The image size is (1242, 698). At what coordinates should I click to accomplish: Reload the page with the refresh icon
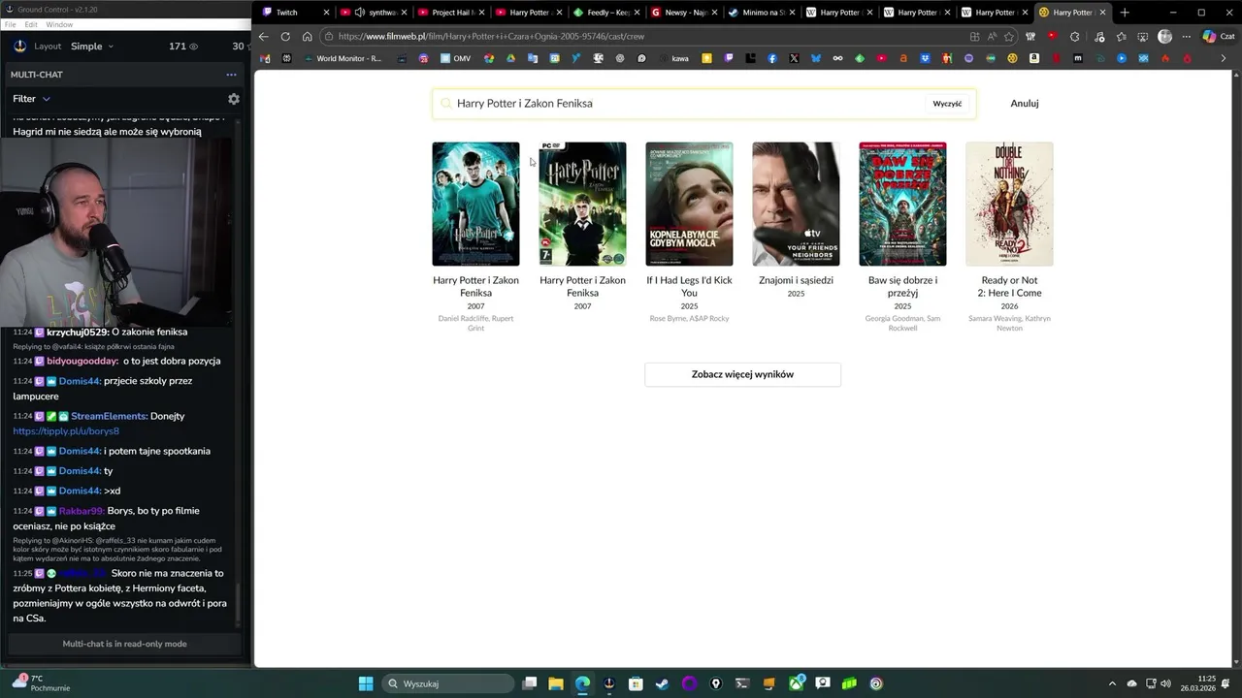[x=285, y=37]
